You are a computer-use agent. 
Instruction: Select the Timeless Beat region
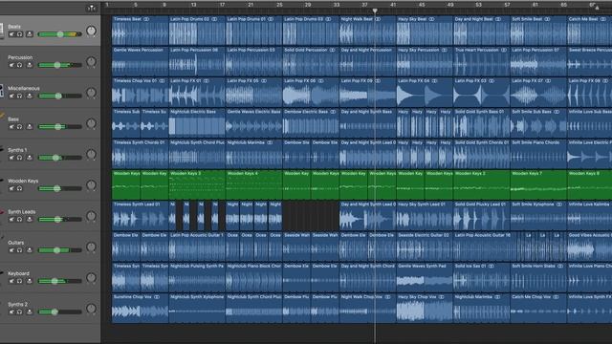pos(141,31)
